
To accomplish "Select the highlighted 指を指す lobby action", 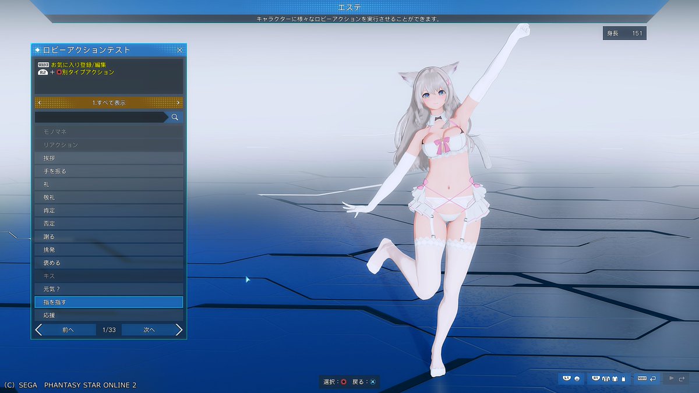I will [109, 302].
